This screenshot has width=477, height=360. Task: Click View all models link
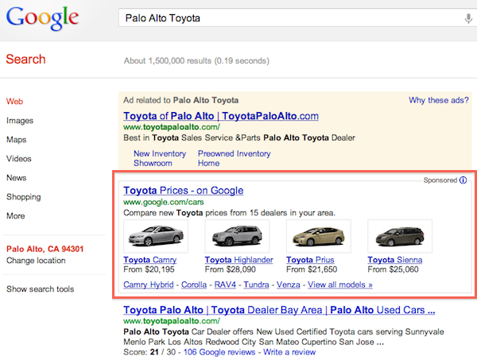[x=339, y=285]
